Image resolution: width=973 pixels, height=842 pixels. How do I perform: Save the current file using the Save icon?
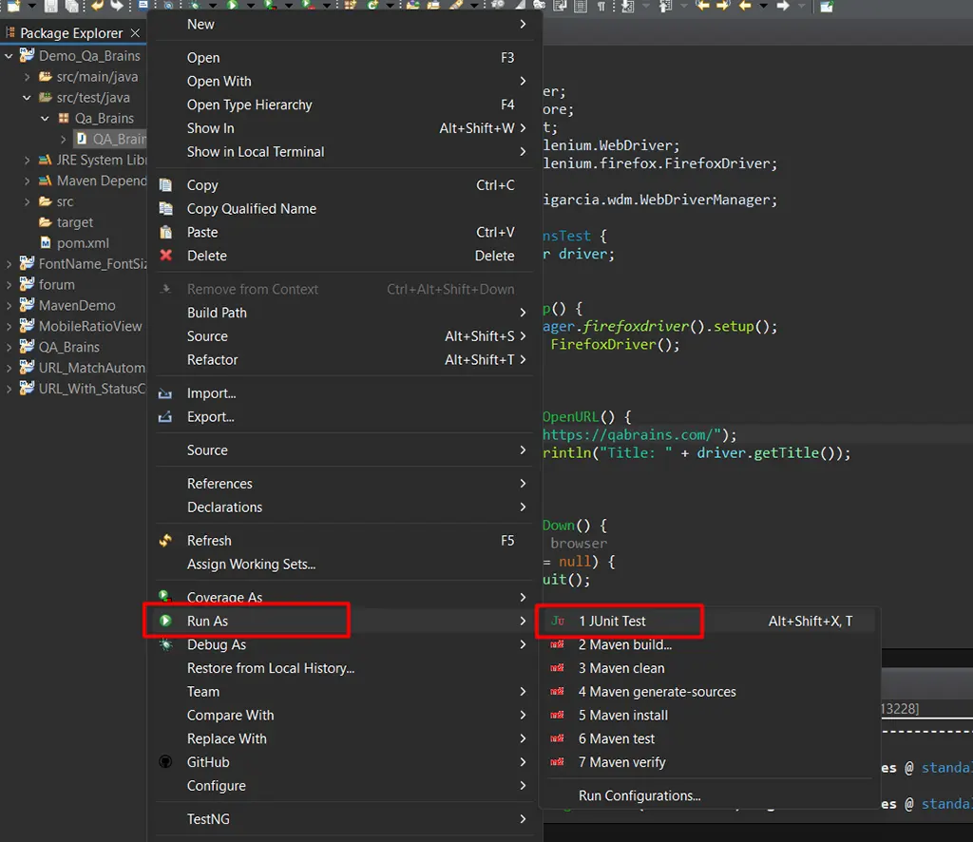(49, 8)
